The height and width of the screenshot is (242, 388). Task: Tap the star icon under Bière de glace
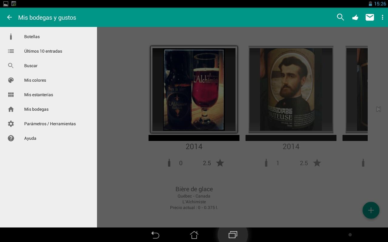220,163
